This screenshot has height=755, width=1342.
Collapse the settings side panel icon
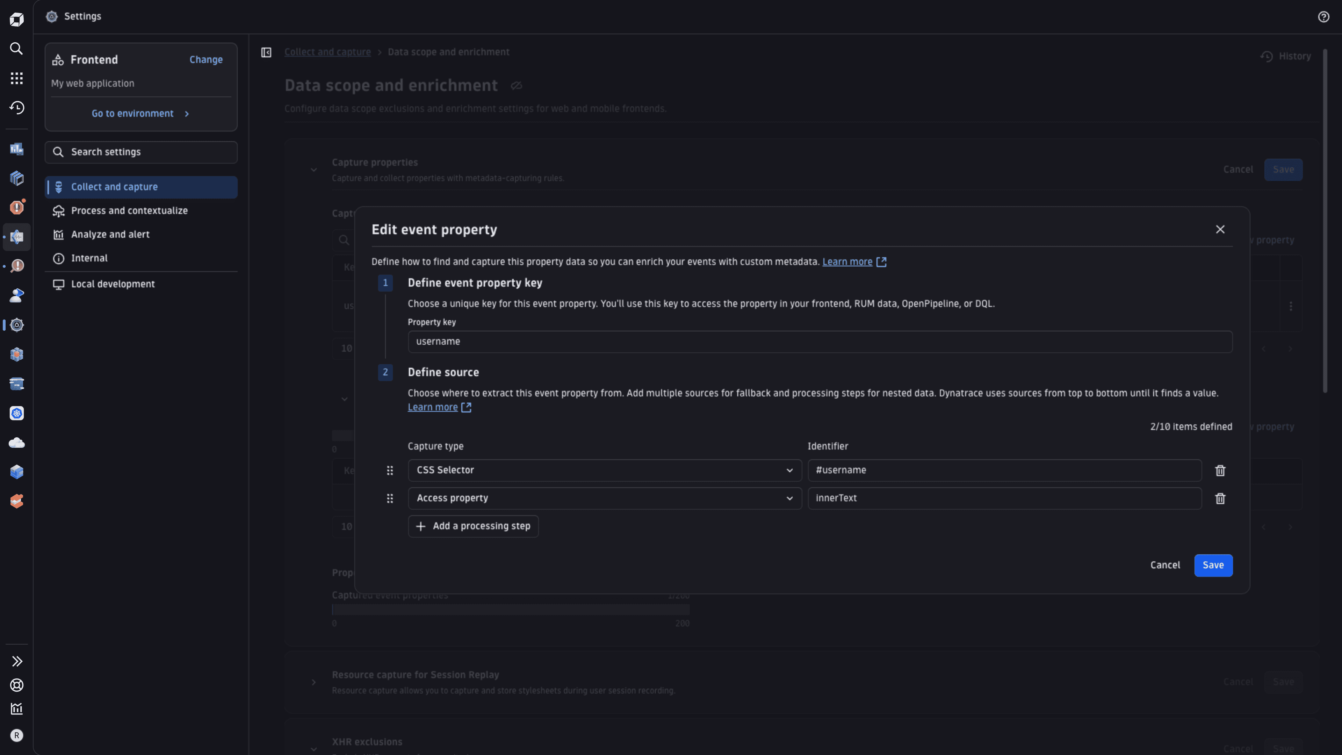(x=266, y=53)
